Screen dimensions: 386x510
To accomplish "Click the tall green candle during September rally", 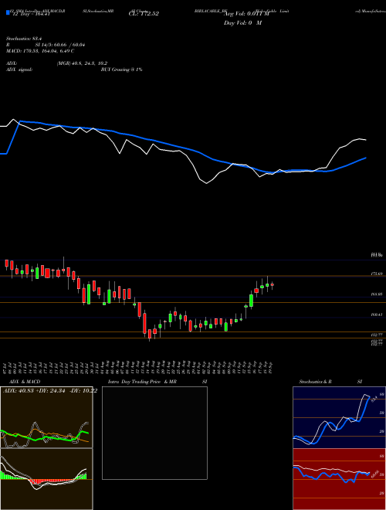I will pyautogui.click(x=251, y=301).
